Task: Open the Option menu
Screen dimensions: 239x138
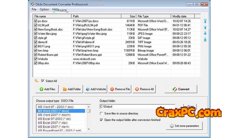Action: tap(44, 9)
